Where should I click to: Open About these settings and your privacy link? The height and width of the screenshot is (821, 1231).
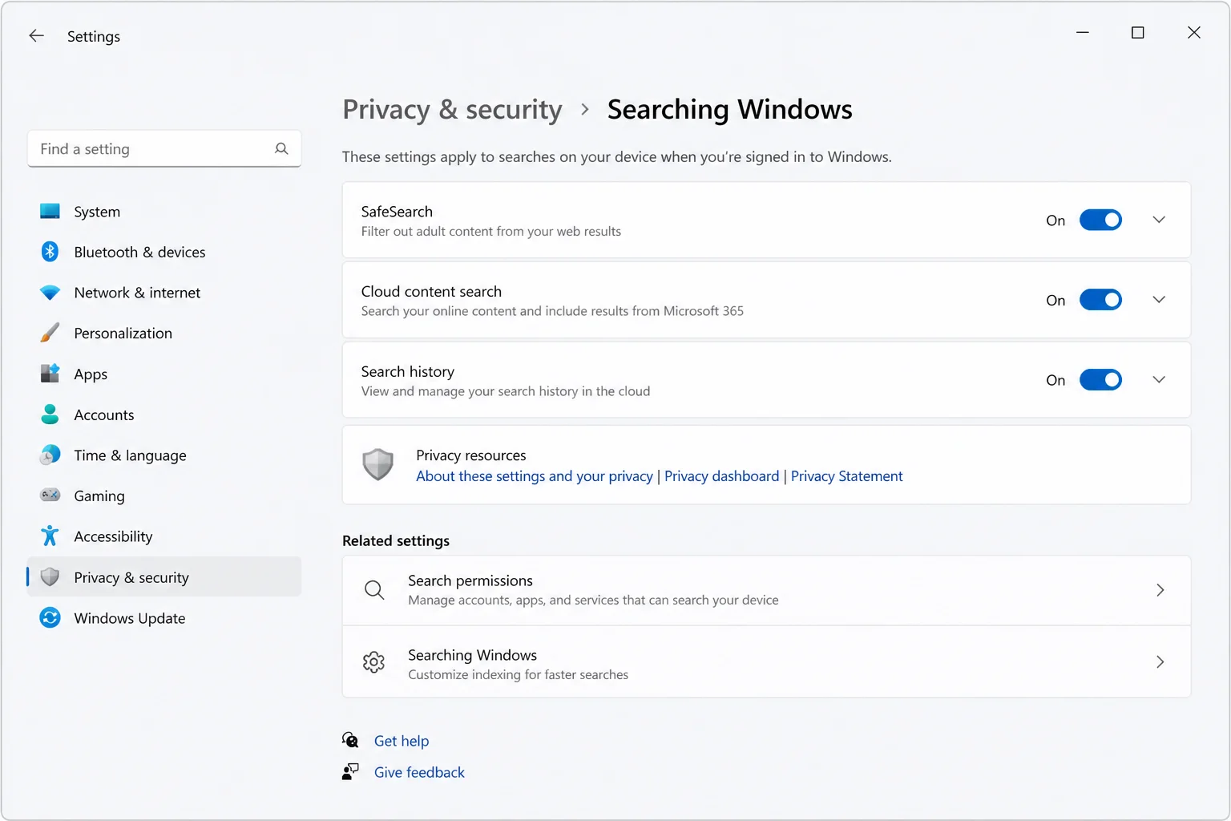[x=535, y=476]
